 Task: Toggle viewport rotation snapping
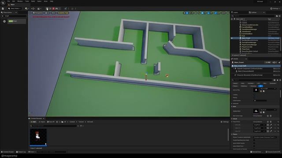(208, 13)
